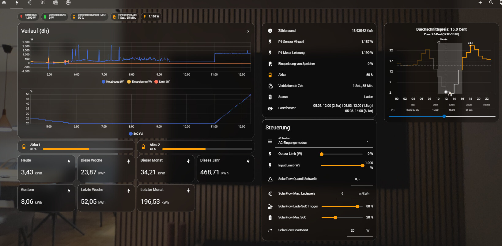Image resolution: width=502 pixels, height=246 pixels.
Task: Click the Verbleibende Zeit clock-battery icon
Action: click(x=270, y=86)
